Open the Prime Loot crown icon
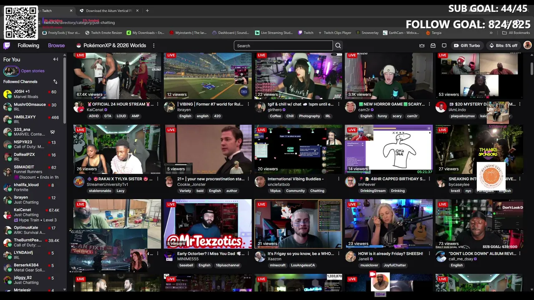The image size is (534, 300). coord(422,45)
